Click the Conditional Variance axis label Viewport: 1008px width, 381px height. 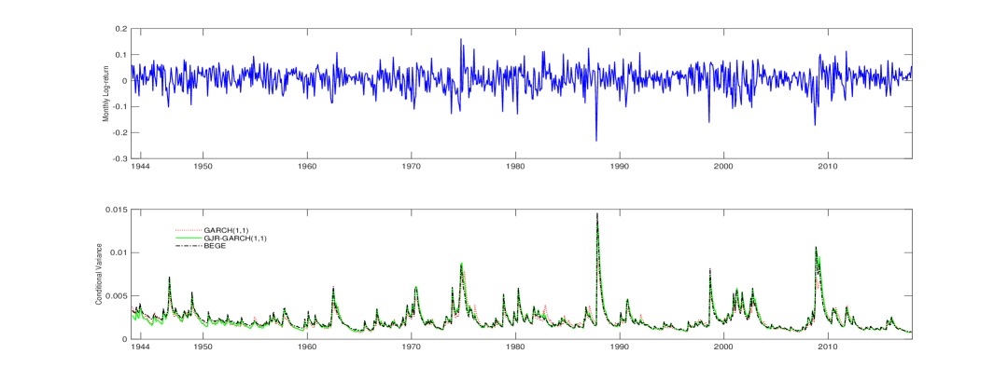pyautogui.click(x=98, y=273)
